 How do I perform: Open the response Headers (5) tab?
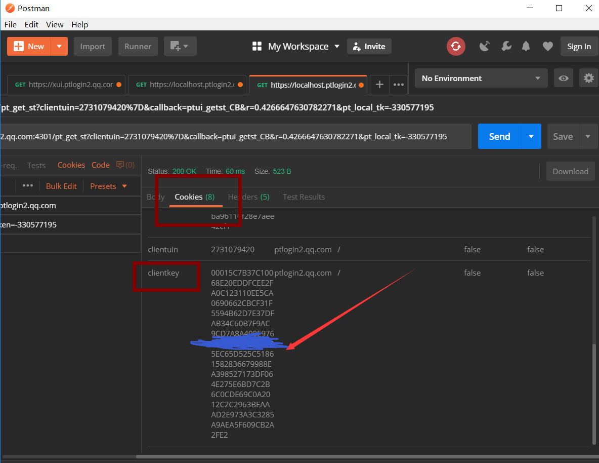click(249, 197)
